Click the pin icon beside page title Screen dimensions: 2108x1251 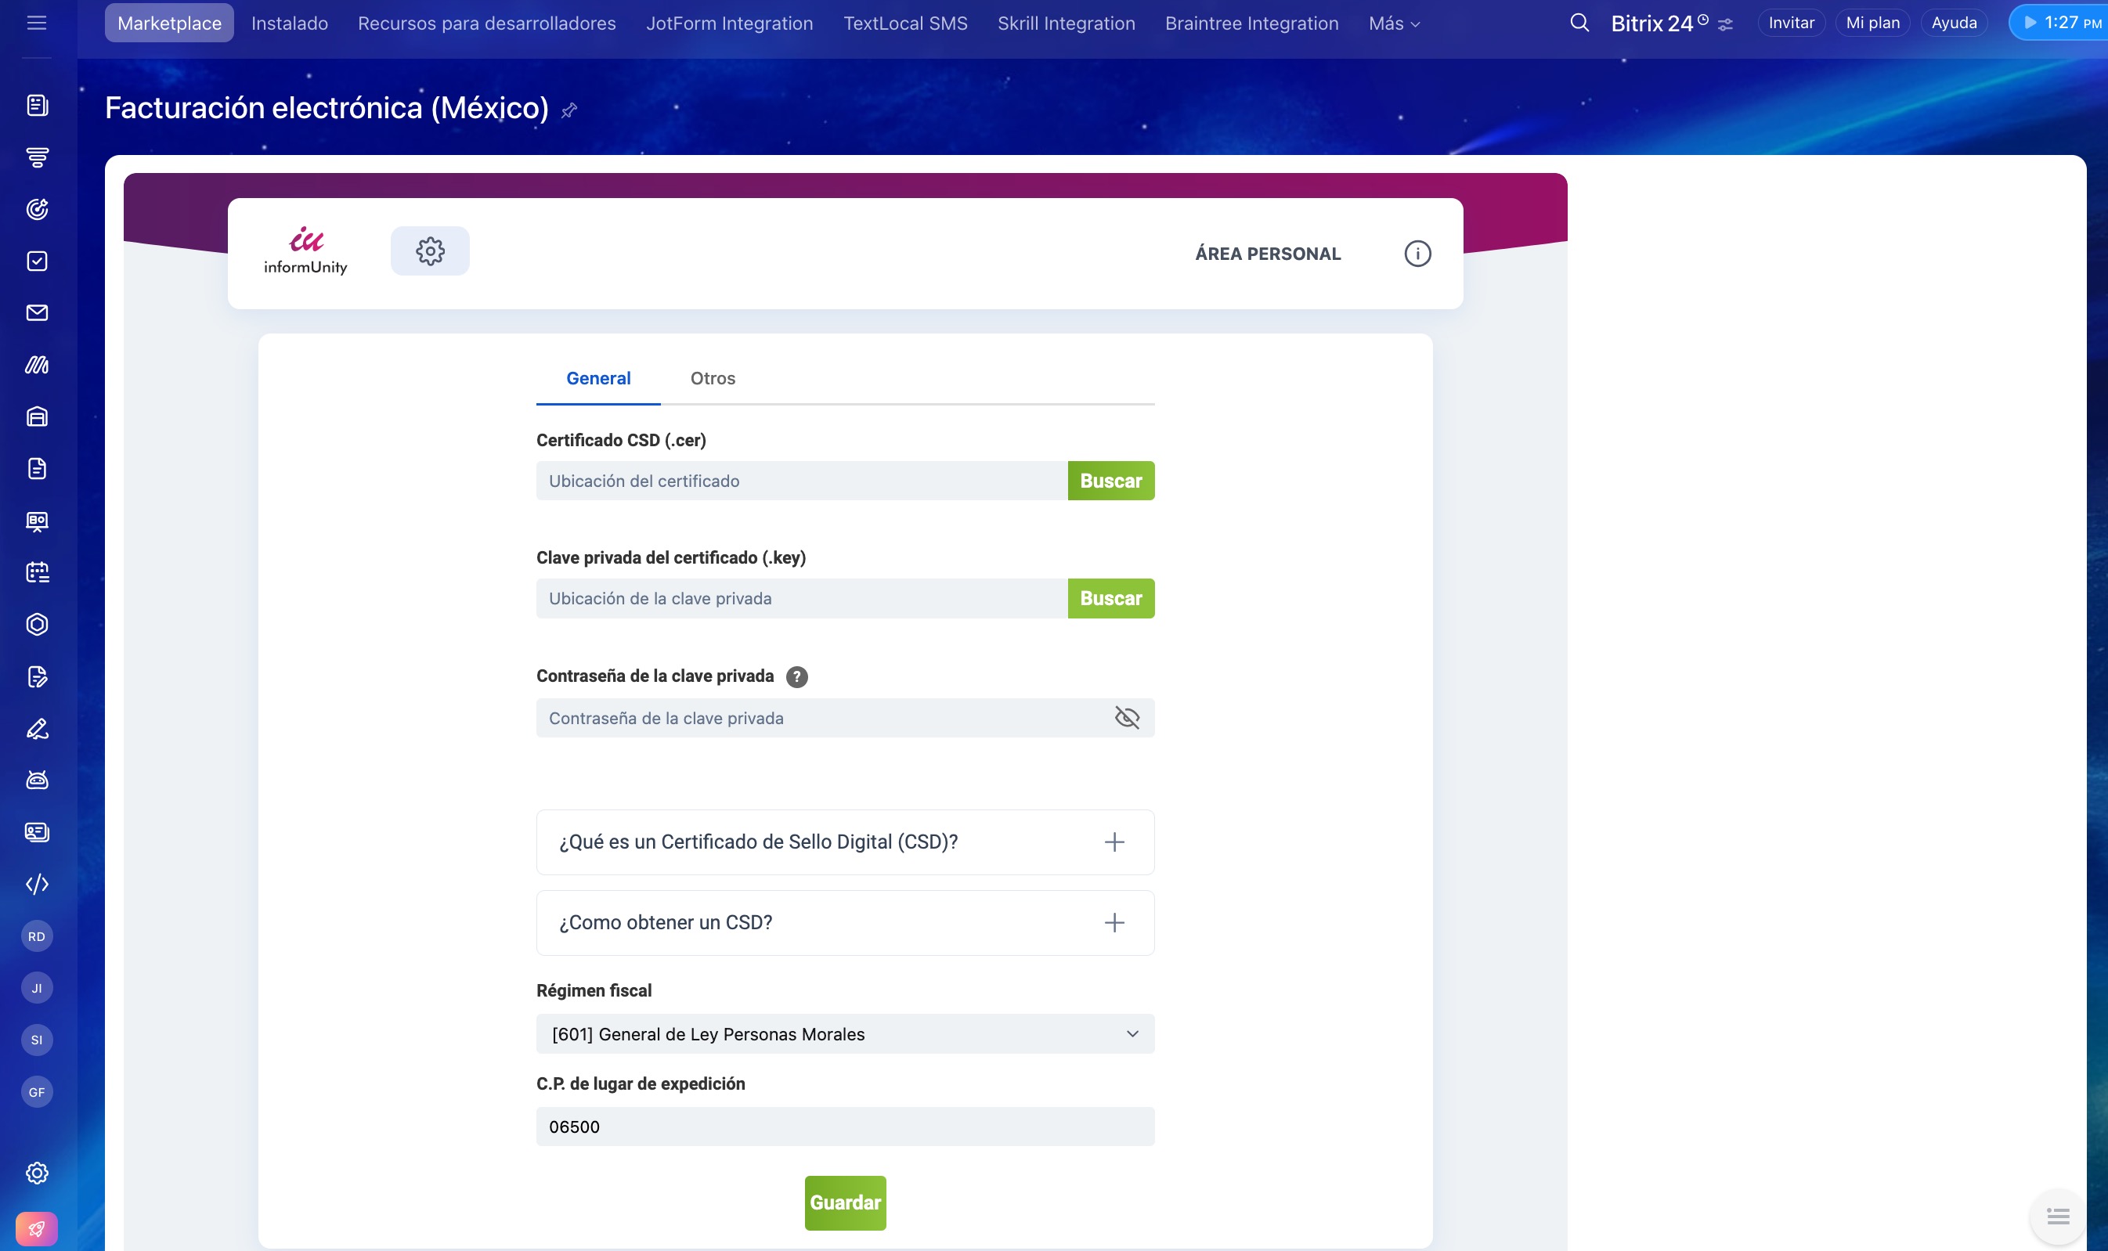[569, 110]
